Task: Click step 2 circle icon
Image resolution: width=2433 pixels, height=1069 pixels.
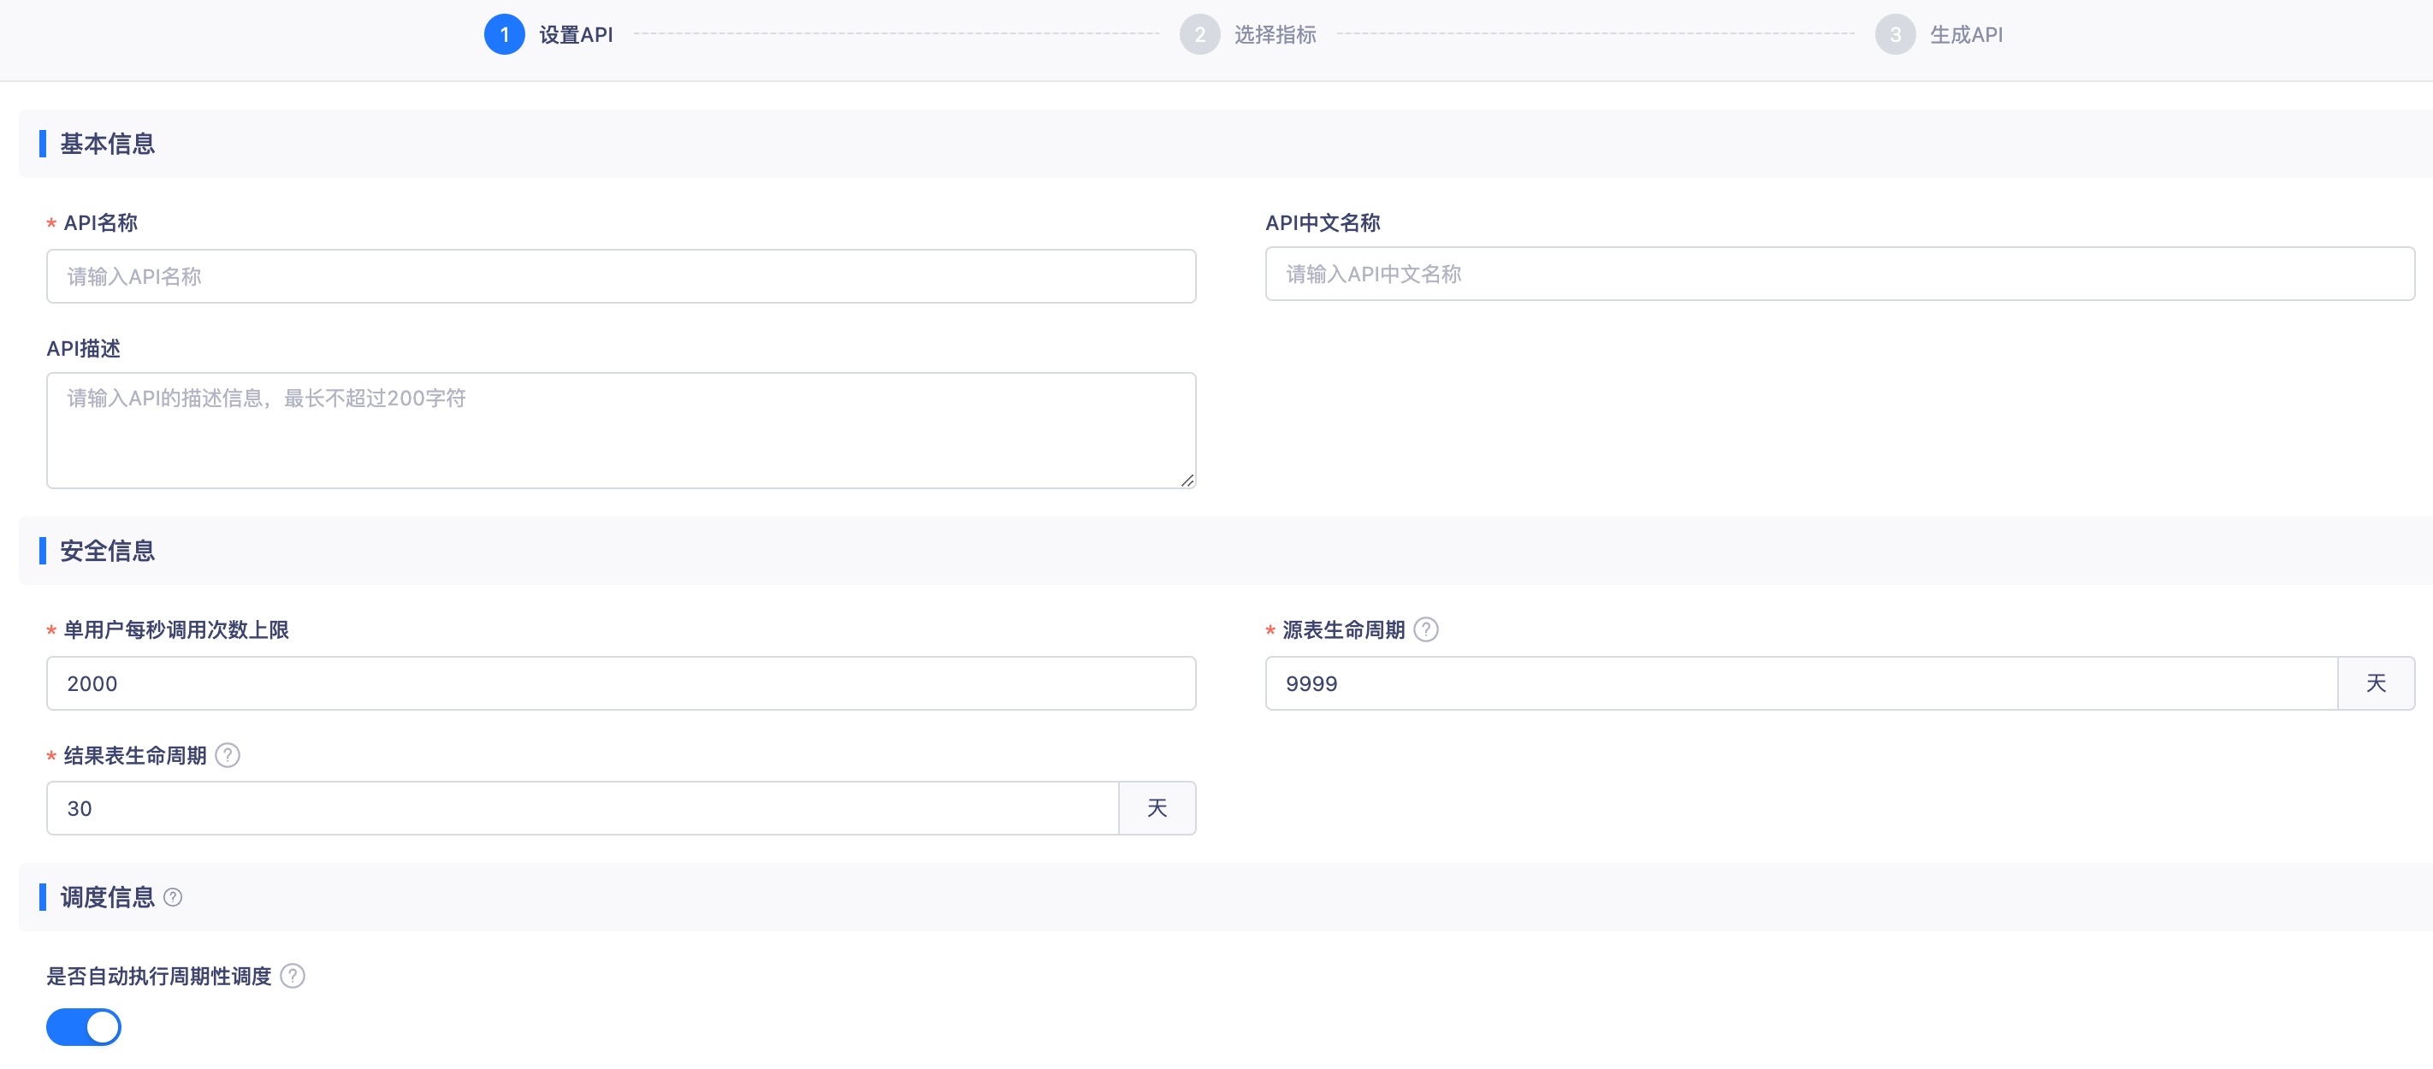Action: 1199,34
